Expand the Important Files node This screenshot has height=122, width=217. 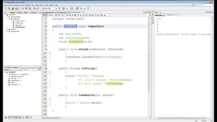[x=7, y=32]
